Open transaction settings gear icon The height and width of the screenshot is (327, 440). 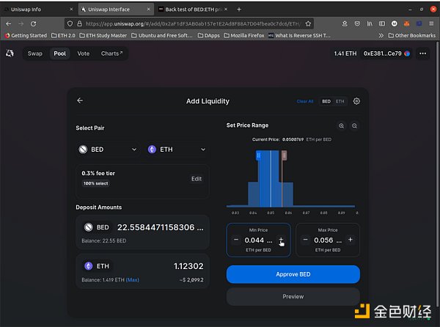[356, 101]
